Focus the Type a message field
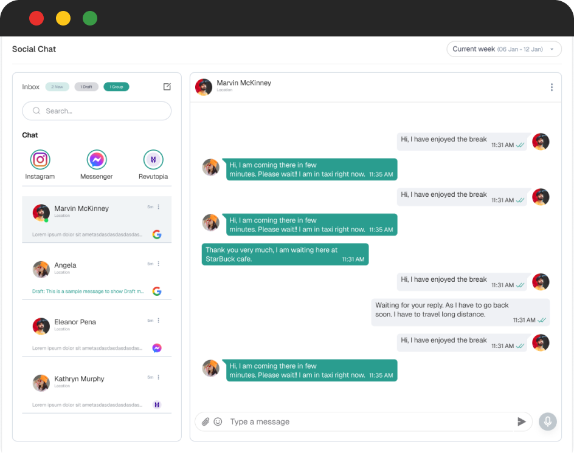The image size is (574, 464). 365,421
